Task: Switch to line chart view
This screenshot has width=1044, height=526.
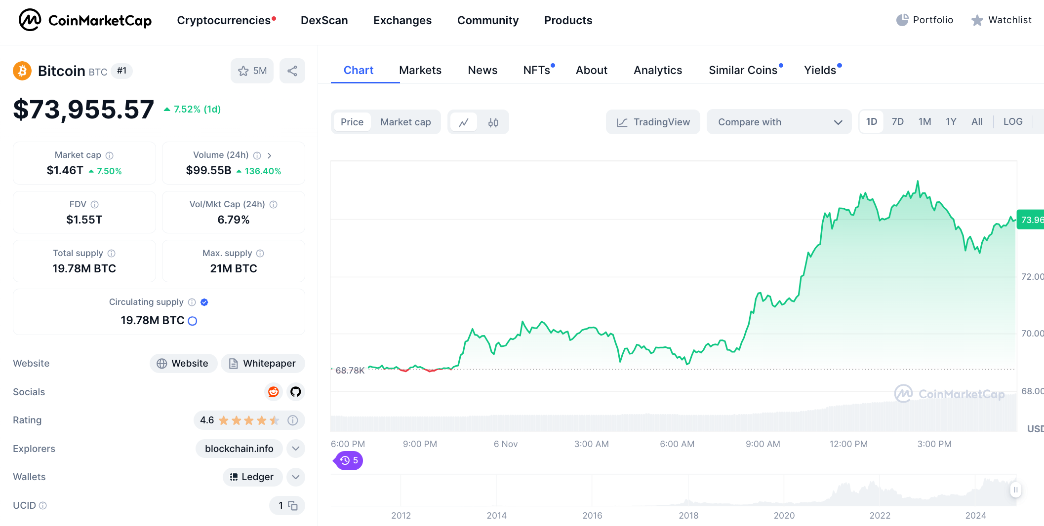Action: pyautogui.click(x=464, y=122)
